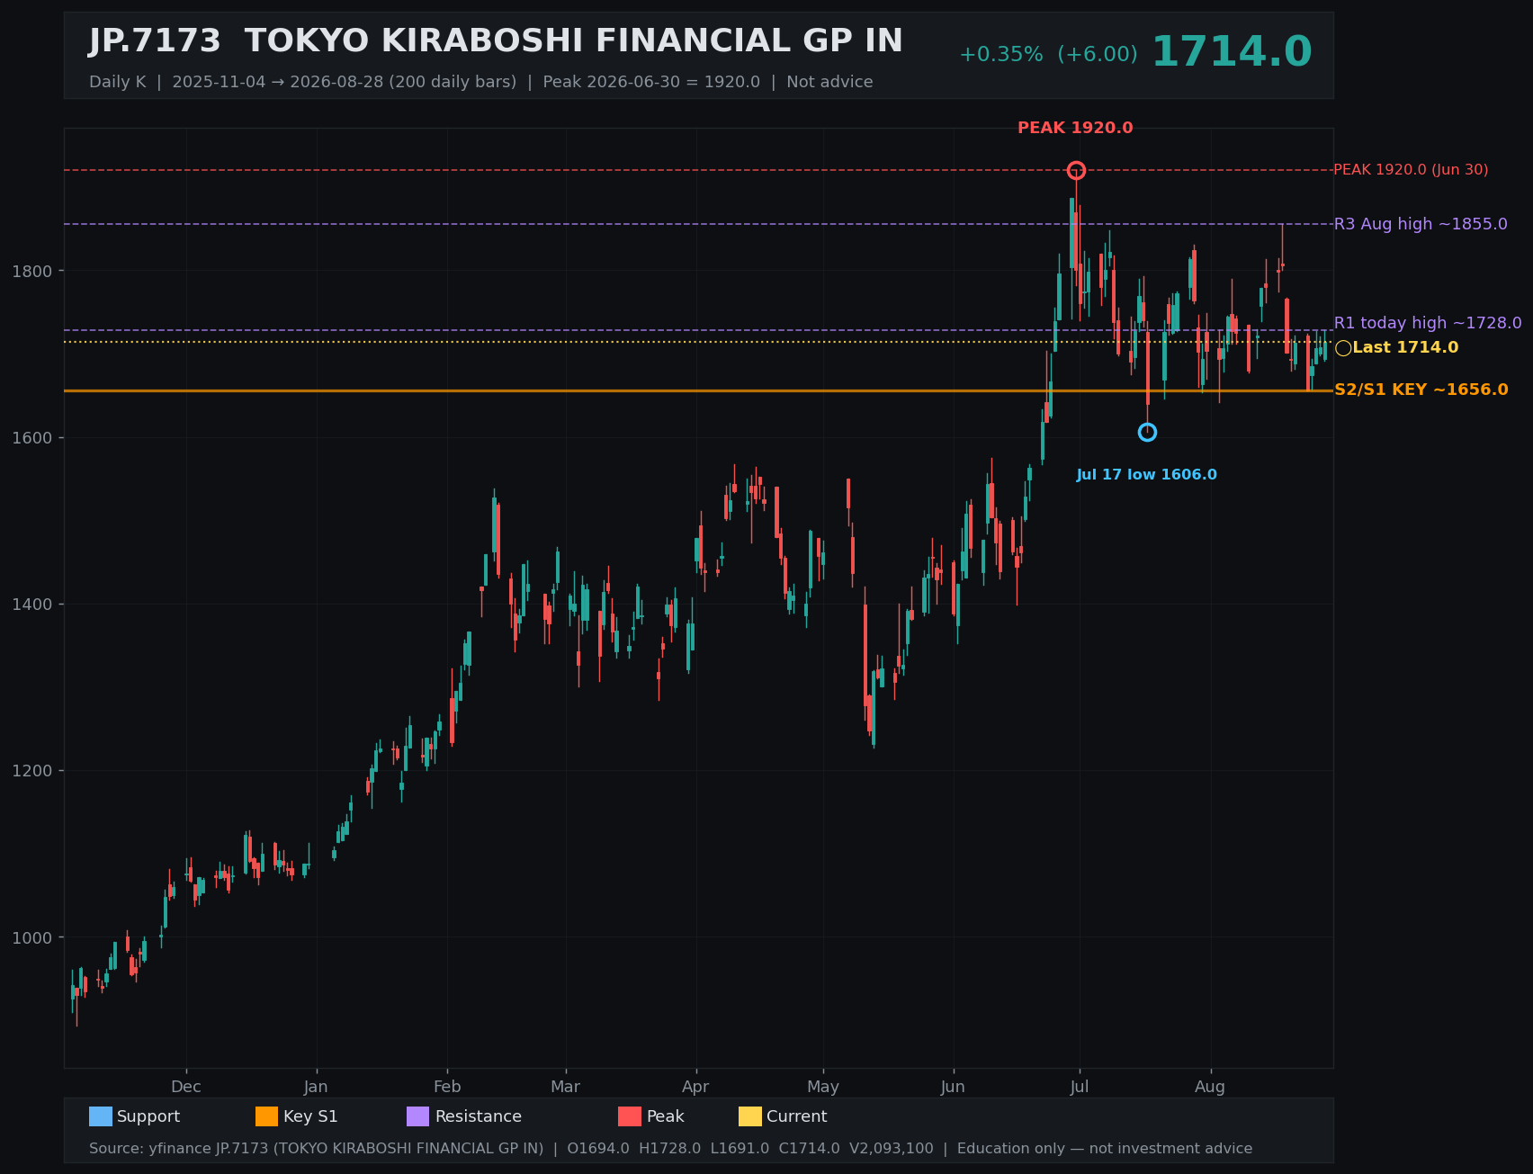Click the 'Support' legend text
Viewport: 1533px width, 1174px height.
[148, 1116]
